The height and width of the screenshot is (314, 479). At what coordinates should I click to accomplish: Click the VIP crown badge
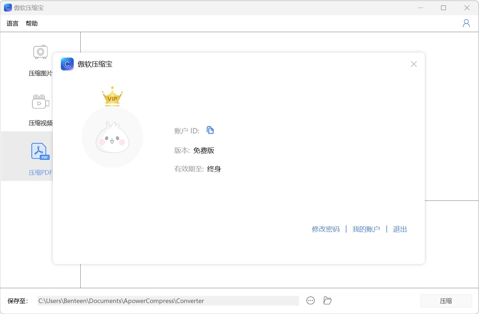[112, 96]
